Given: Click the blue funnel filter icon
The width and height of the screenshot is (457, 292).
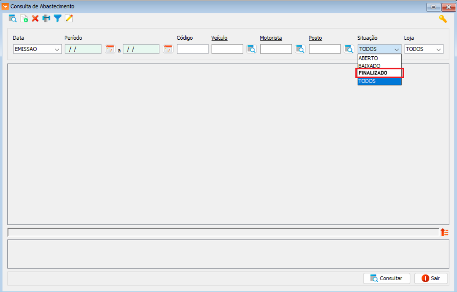Looking at the screenshot, I should pos(58,19).
